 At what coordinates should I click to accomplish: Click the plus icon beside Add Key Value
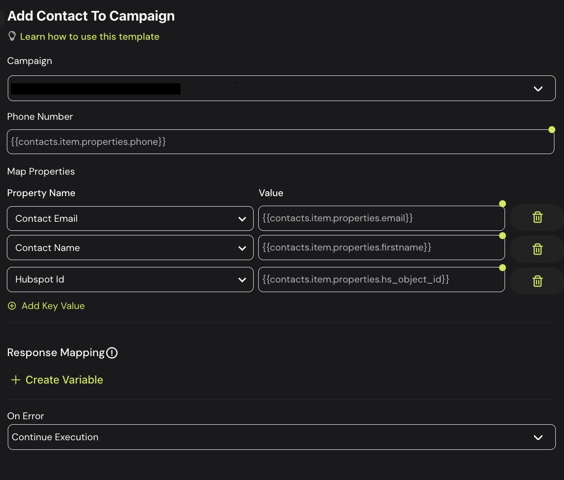[x=12, y=306]
